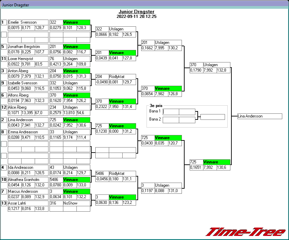Viewport: 289px width, 240px height.
Task: Select the Marcus Andersson entry
Action: 28,191
